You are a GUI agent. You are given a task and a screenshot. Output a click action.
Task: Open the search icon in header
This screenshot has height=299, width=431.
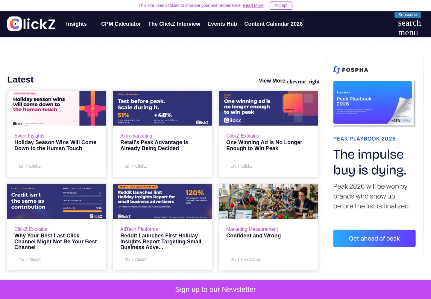(x=409, y=23)
